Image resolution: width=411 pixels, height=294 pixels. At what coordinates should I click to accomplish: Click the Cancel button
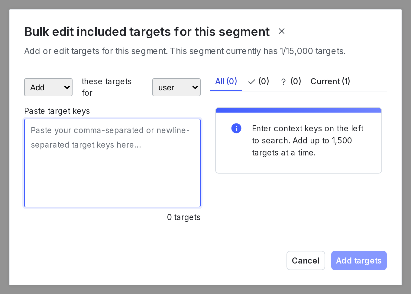tap(306, 260)
